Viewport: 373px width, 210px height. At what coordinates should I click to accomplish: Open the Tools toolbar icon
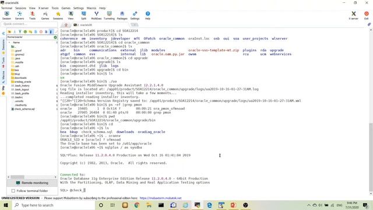(33, 15)
